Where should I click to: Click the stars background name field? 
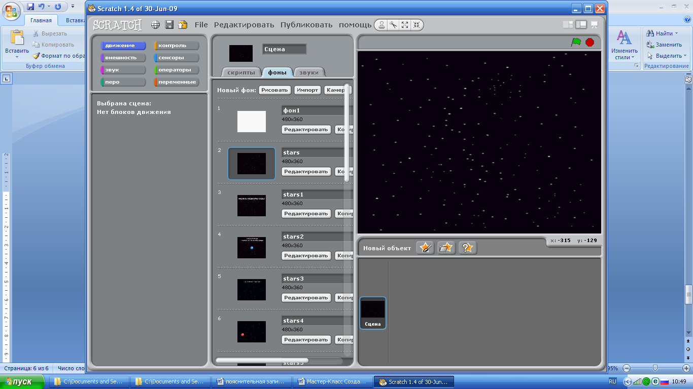(317, 152)
